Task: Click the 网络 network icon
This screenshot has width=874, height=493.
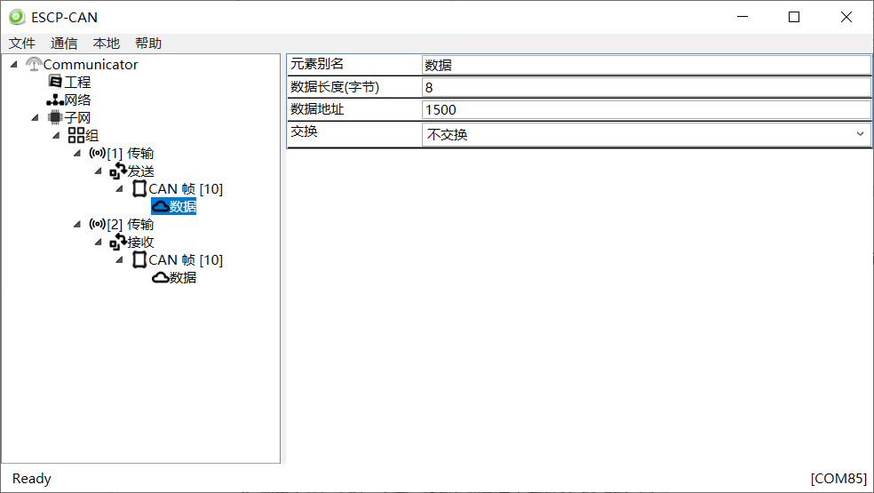Action: 55,99
